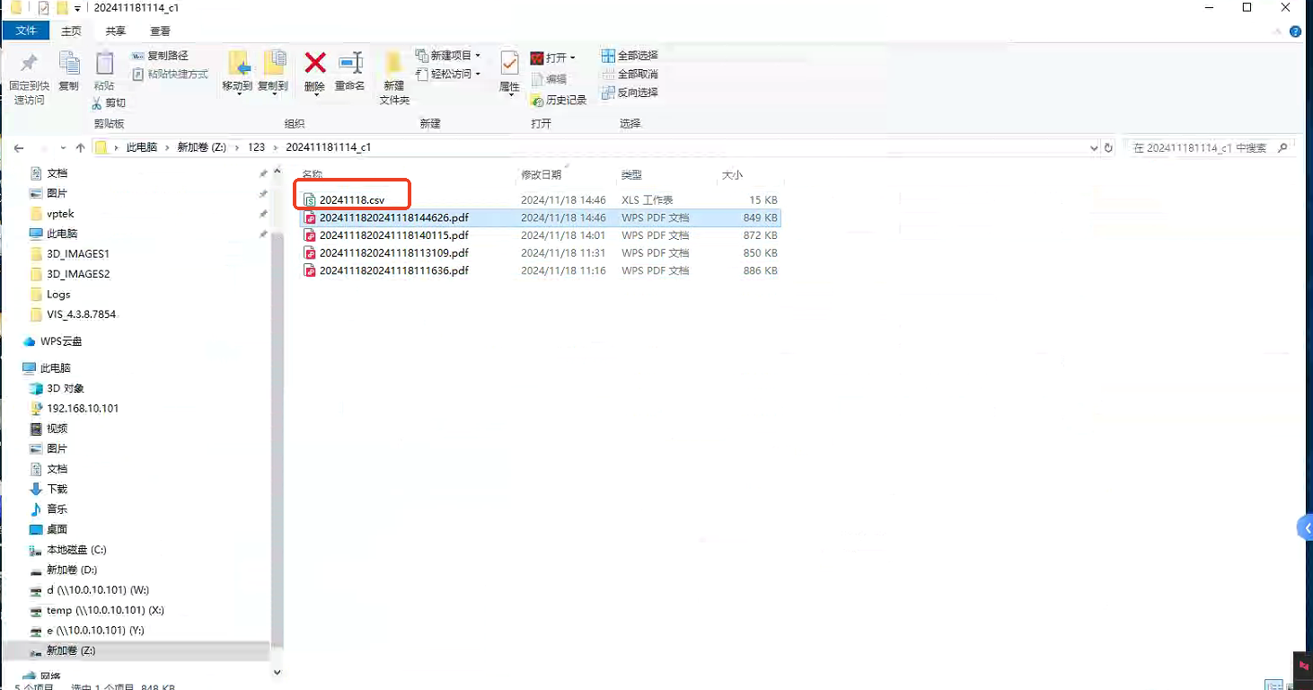This screenshot has height=690, width=1313.
Task: Open the 打开 dropdown in the ribbon
Action: coord(552,57)
